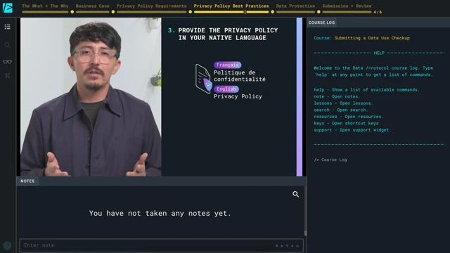Go to the Data Protection section
The width and height of the screenshot is (450, 253).
(x=295, y=6)
